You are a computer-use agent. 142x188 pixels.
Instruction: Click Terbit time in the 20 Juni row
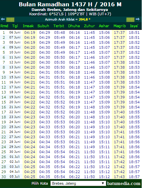tap(59, 102)
